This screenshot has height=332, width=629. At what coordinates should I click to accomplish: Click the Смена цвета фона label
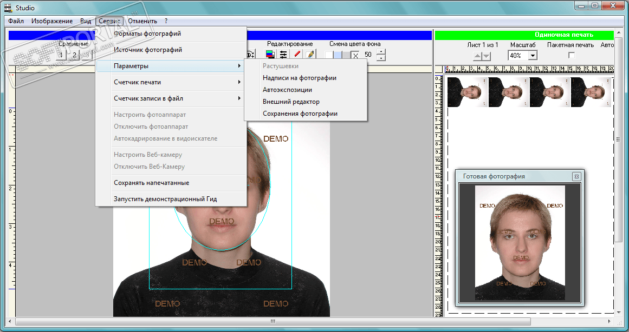coord(355,44)
